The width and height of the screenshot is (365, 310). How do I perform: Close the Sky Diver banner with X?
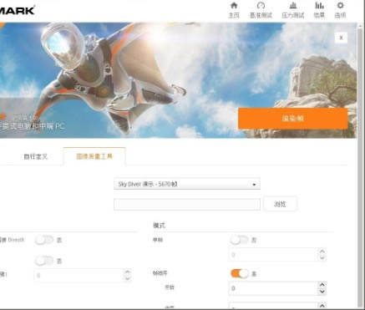click(x=341, y=38)
